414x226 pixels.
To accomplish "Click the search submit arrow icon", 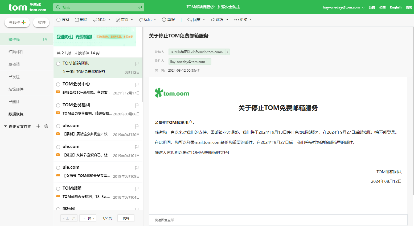I will pos(140,7).
